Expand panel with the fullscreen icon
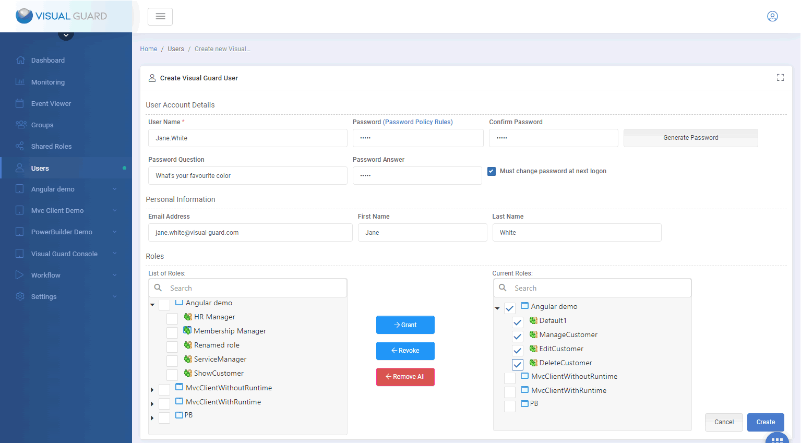The width and height of the screenshot is (801, 443). point(780,78)
